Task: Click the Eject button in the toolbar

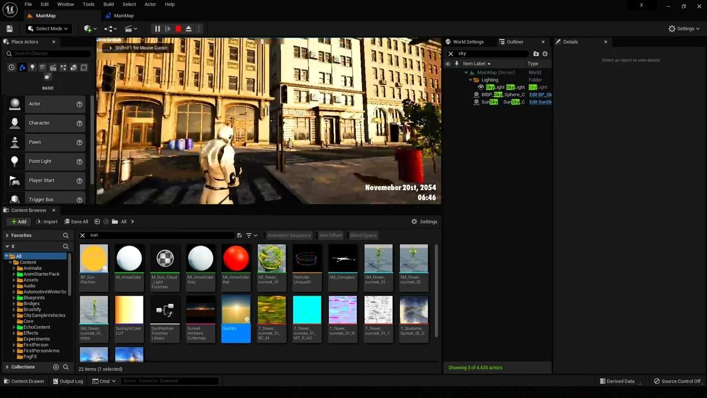Action: pos(188,29)
